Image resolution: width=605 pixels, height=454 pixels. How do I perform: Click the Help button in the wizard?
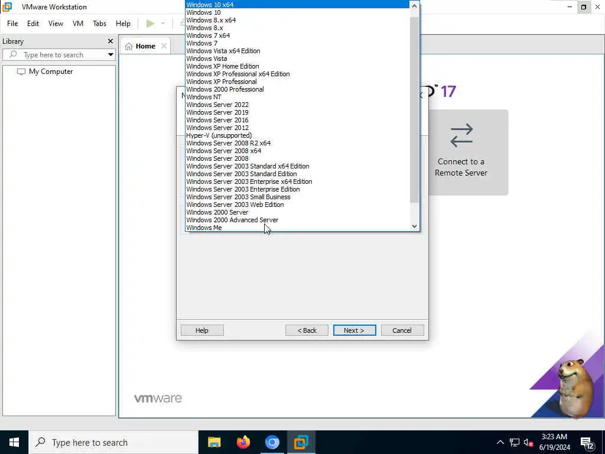pos(202,330)
